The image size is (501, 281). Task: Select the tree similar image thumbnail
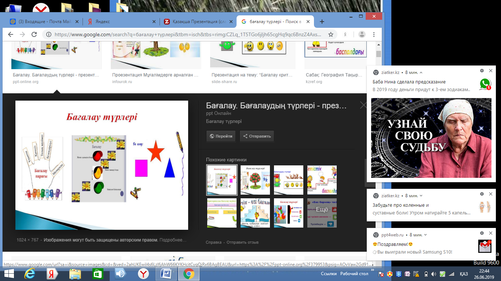(255, 180)
